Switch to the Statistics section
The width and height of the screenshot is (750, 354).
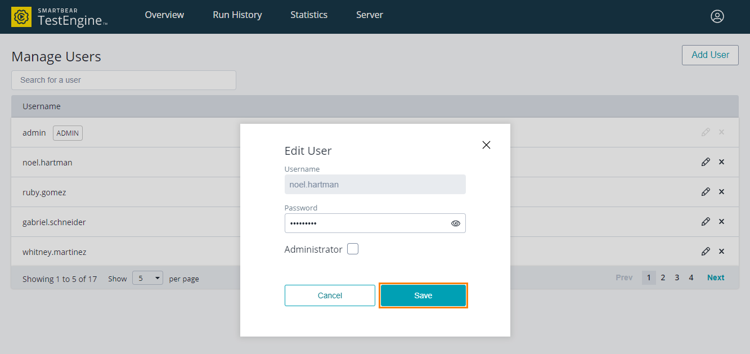click(x=308, y=15)
